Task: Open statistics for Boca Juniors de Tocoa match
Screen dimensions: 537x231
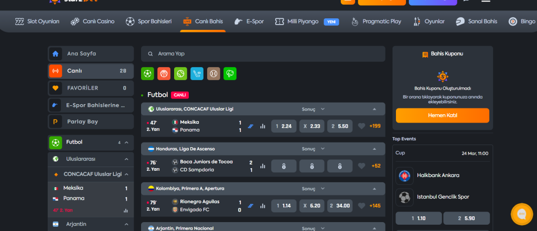Action: [x=263, y=166]
